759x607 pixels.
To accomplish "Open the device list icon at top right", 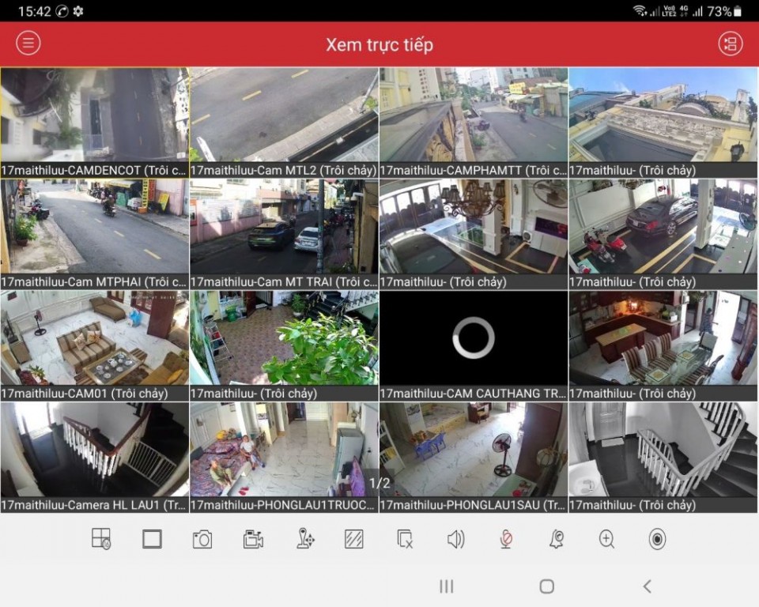I will (730, 43).
